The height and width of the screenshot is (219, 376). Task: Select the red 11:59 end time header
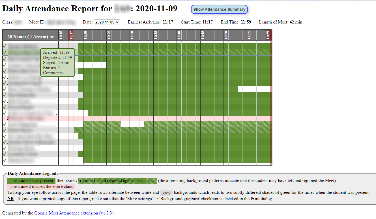click(x=268, y=35)
